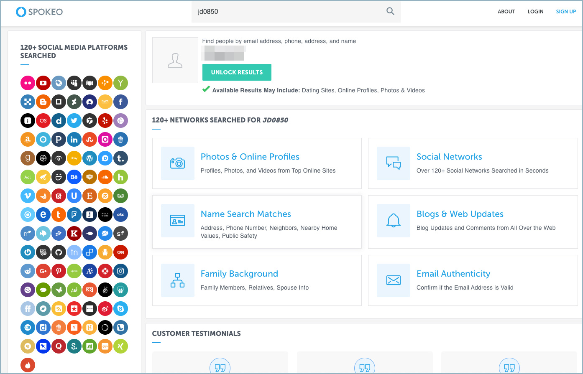This screenshot has height=374, width=583.
Task: Click the Google Plus icon
Action: (43, 271)
